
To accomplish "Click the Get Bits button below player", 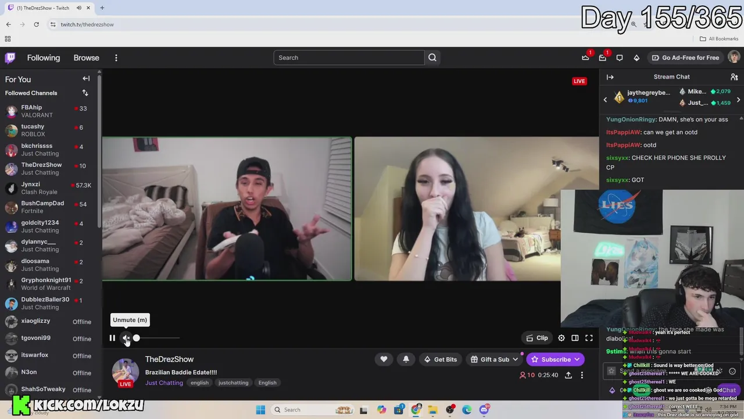I will [440, 360].
